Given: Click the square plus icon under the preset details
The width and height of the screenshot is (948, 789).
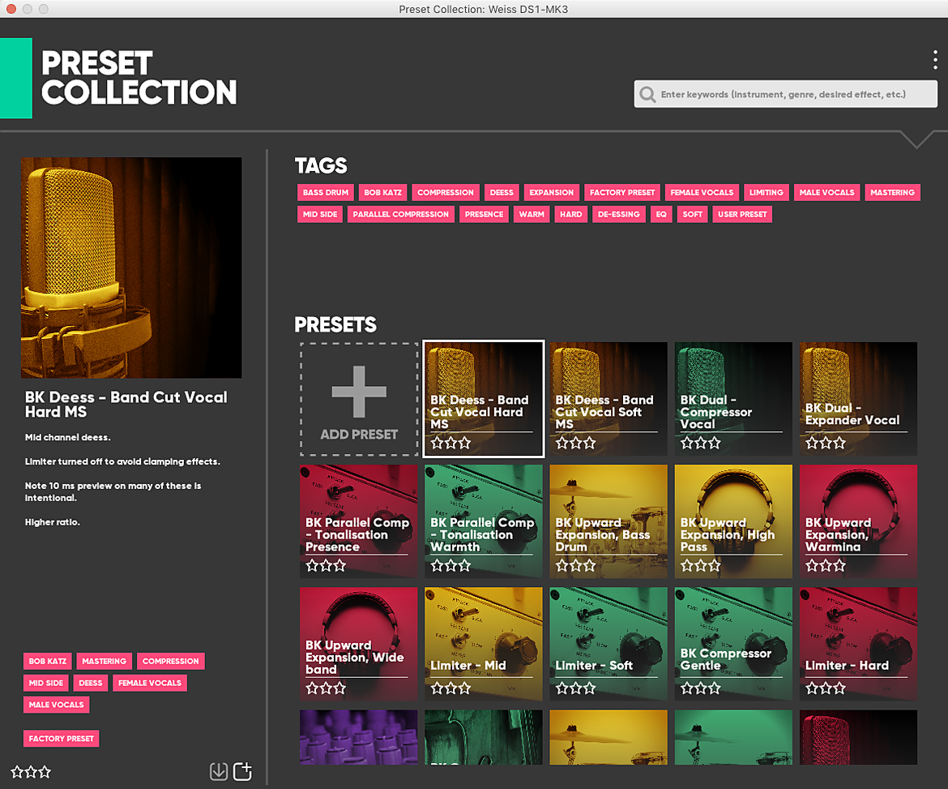Looking at the screenshot, I should pos(242,771).
